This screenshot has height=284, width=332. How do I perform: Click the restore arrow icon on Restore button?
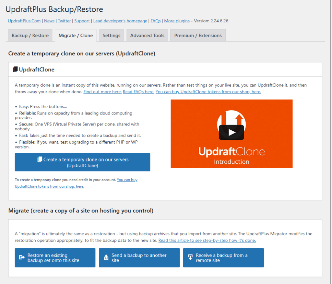pyautogui.click(x=22, y=257)
